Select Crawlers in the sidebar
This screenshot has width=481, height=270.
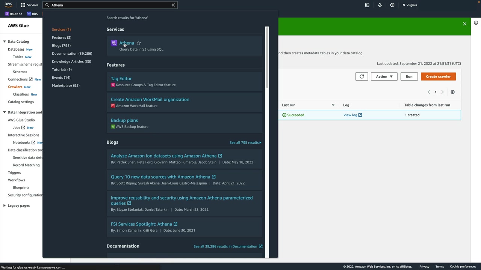tap(15, 87)
